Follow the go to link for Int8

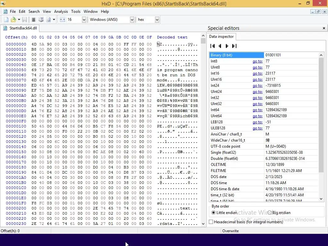[x=258, y=61]
